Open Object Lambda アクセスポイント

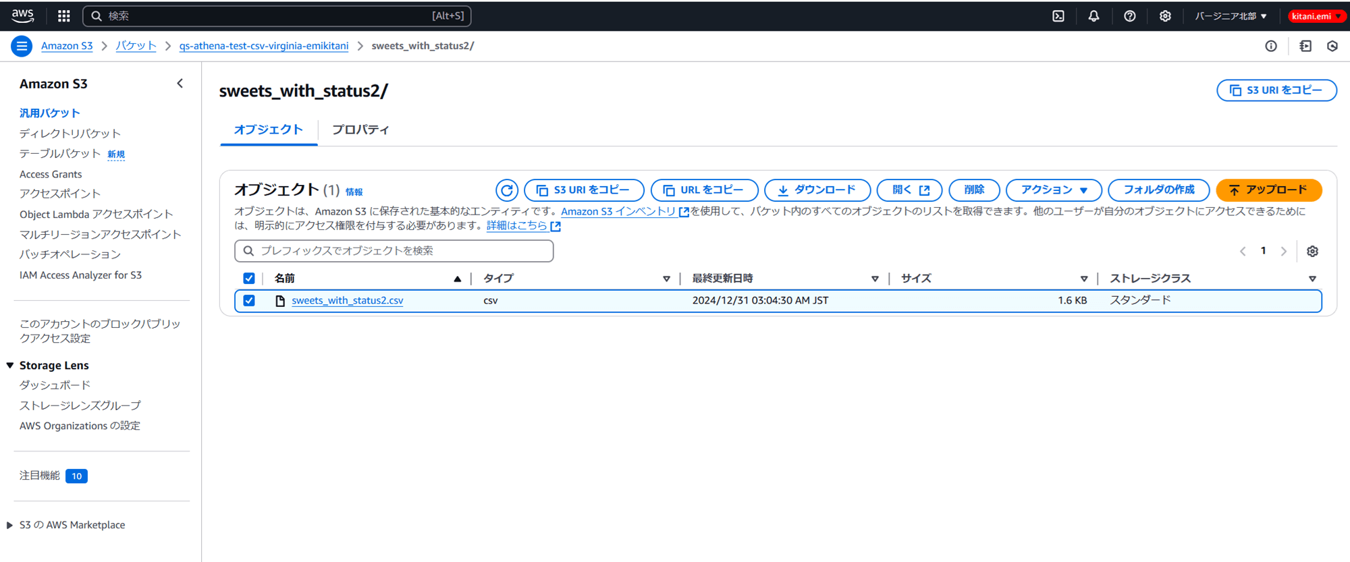(x=97, y=214)
